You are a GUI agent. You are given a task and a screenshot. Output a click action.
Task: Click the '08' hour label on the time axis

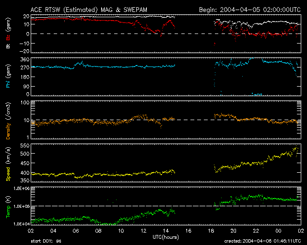tap(98, 231)
